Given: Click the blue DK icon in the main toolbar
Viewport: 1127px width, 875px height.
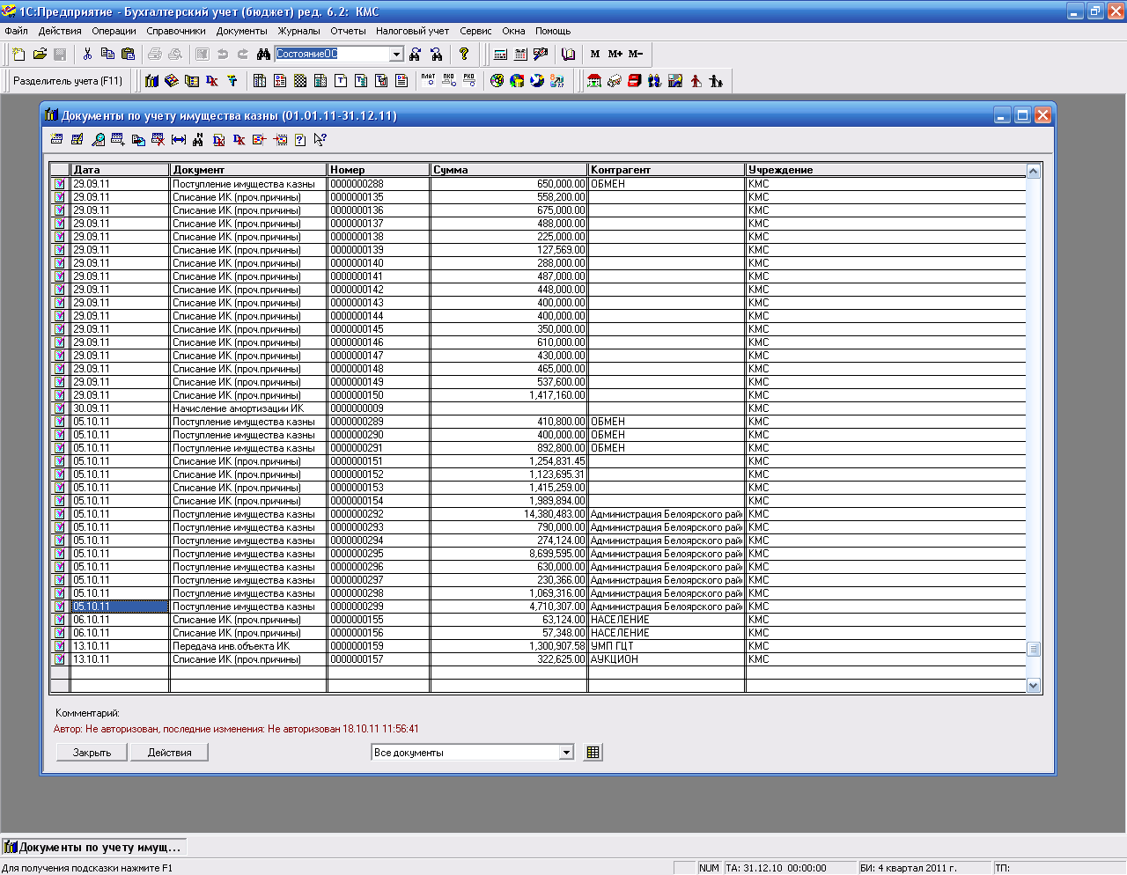Looking at the screenshot, I should coord(212,81).
